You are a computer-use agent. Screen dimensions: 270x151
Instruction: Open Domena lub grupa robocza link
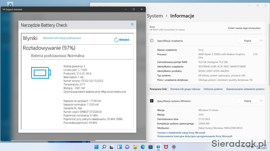pyautogui.click(x=185, y=89)
